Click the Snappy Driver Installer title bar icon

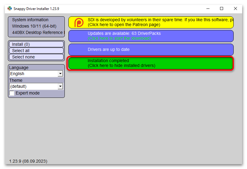click(10, 8)
